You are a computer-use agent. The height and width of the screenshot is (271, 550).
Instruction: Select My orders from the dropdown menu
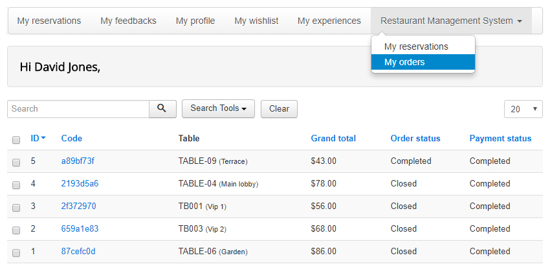click(404, 63)
